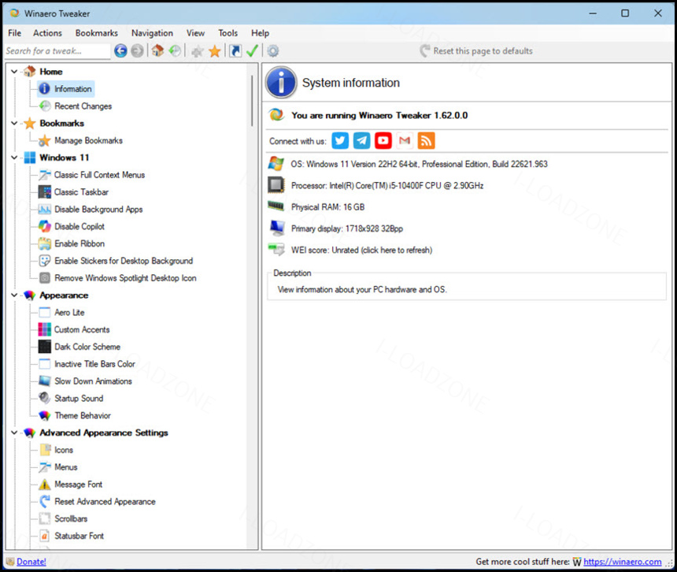Collapse the Appearance tree node
Screen dimensions: 677x572
(14, 295)
